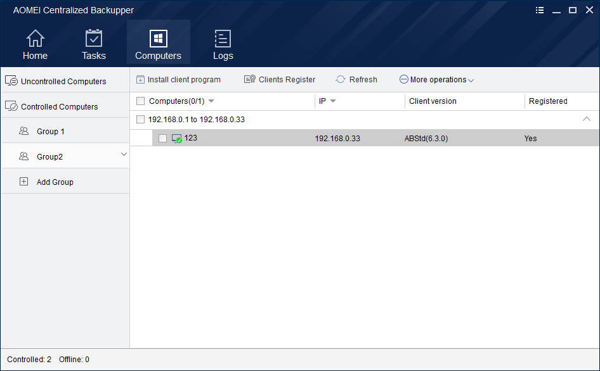Click ABStd(6.3.0) client version cell
Screen dimensions: 600x371
(426, 138)
